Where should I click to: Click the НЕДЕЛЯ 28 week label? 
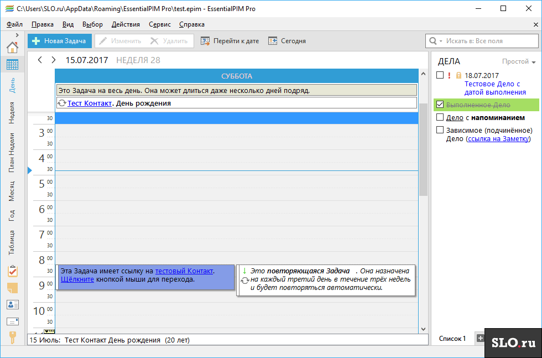[138, 60]
